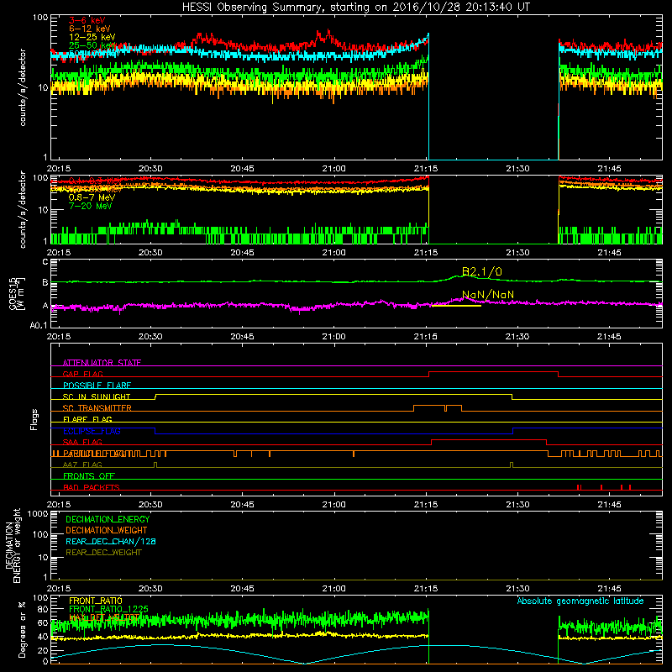Select the SC_IN_SUNLIGHT flag label

(x=97, y=396)
